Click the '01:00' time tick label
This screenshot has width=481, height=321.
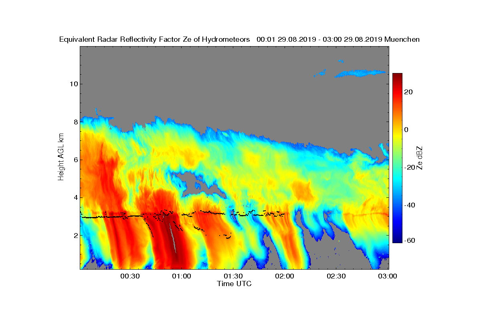(x=181, y=276)
